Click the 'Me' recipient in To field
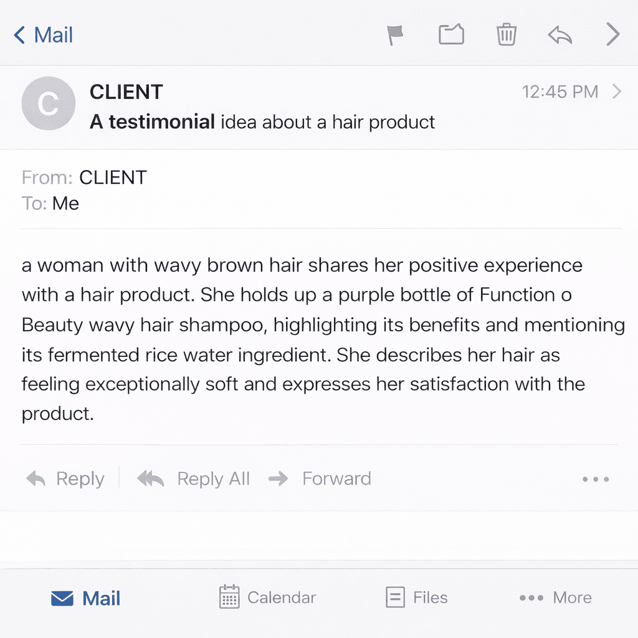Viewport: 638px width, 638px height. click(x=65, y=203)
